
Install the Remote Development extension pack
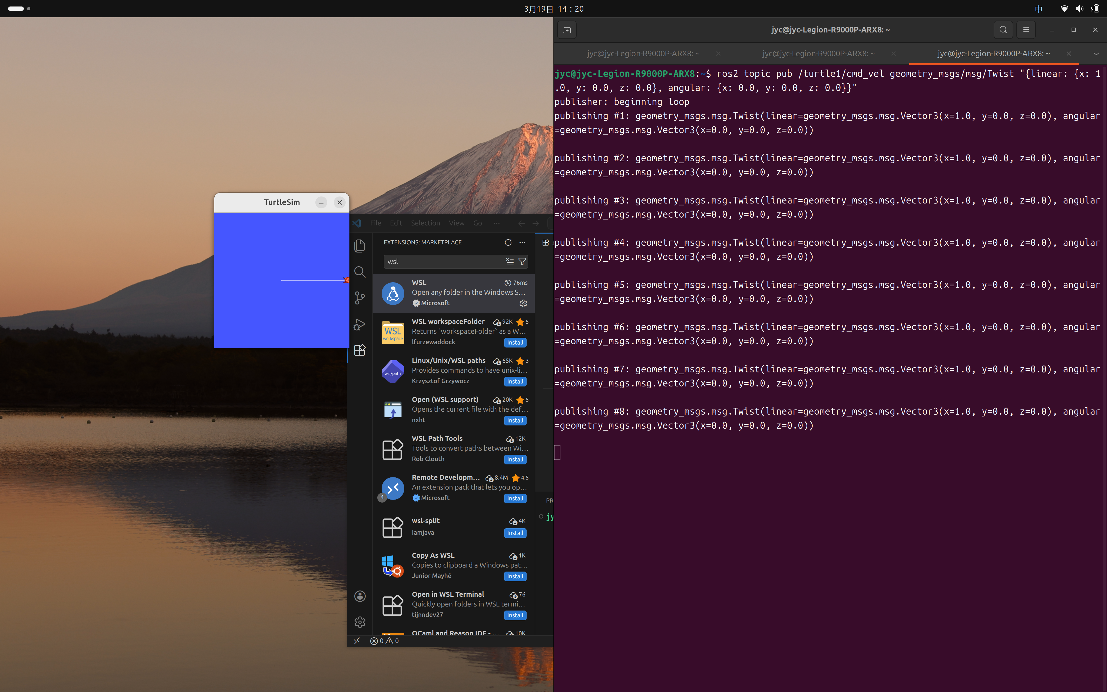(x=515, y=498)
